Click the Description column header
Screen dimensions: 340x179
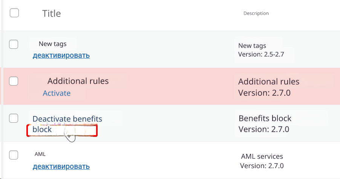(x=256, y=14)
